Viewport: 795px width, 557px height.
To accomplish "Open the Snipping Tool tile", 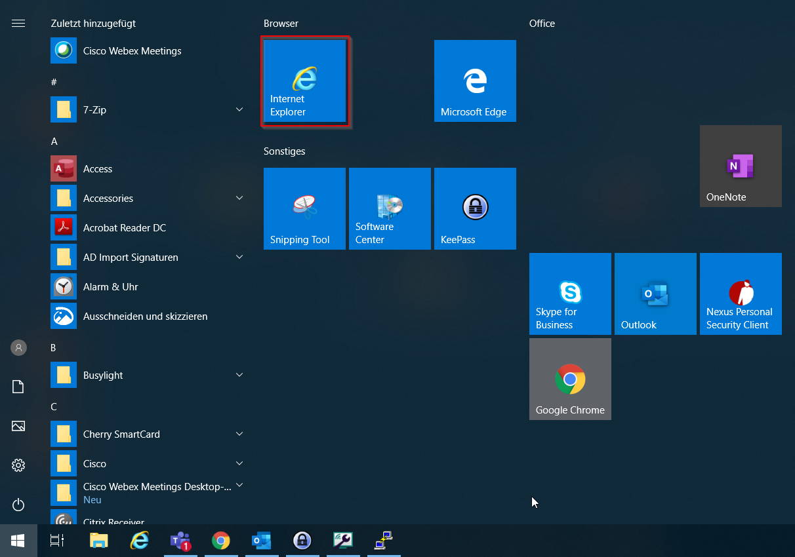I will 304,208.
